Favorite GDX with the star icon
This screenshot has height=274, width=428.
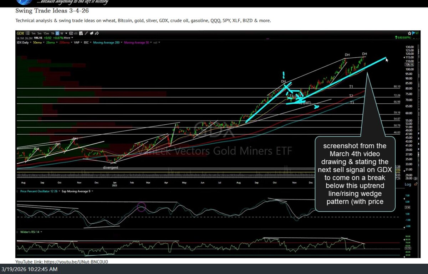(409, 33)
